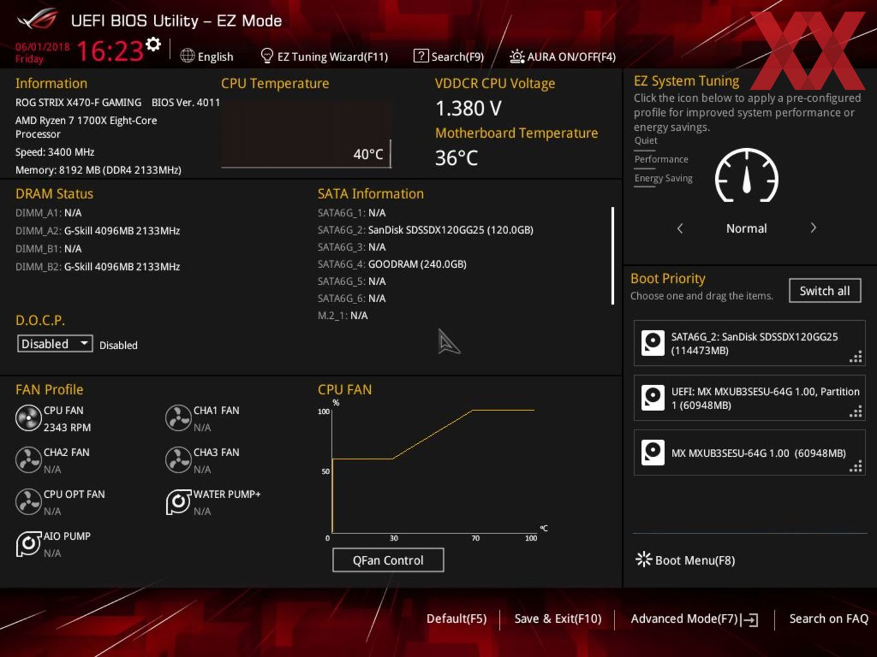Click DIMM_A2 G-Skill 4096MB row
The image size is (877, 657).
97,231
